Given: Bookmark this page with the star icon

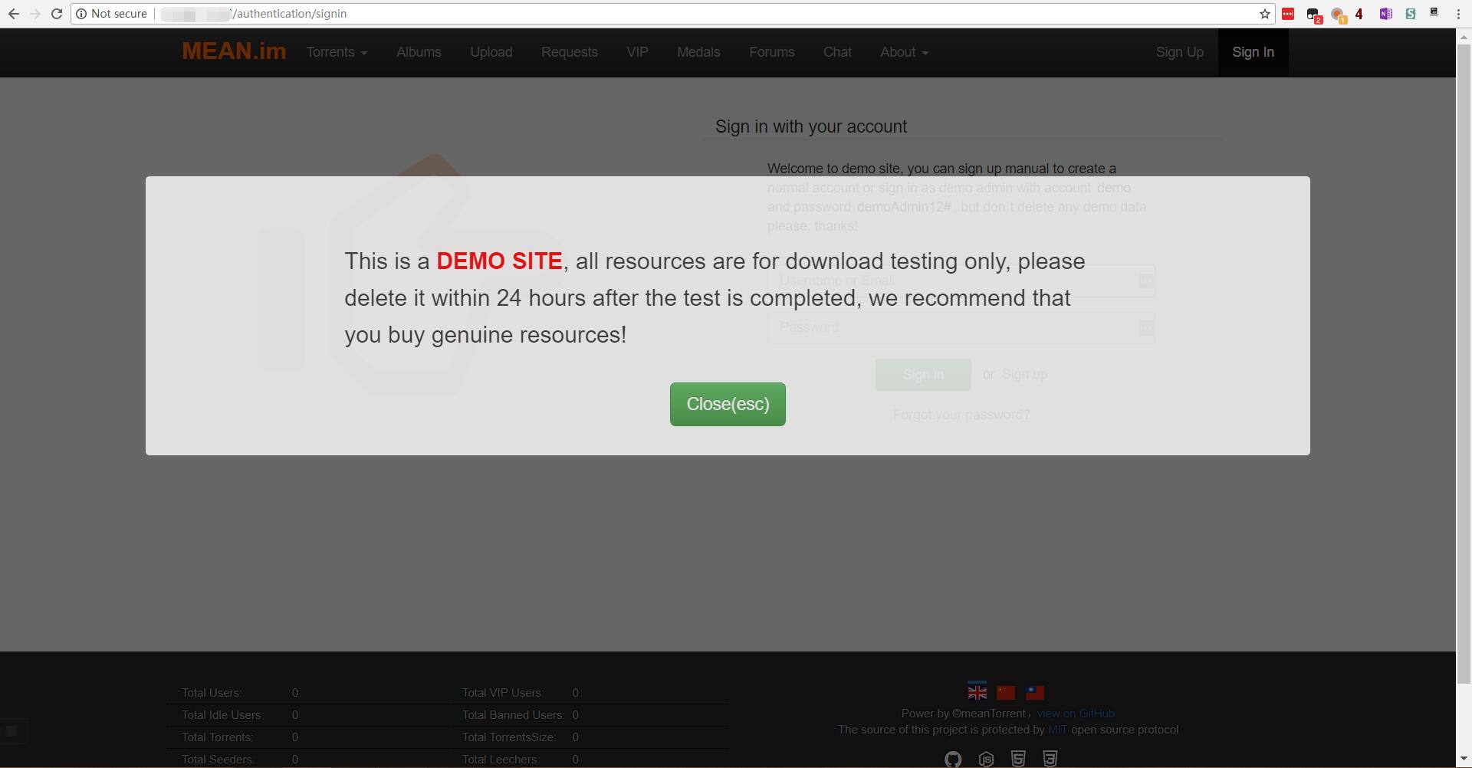Looking at the screenshot, I should pyautogui.click(x=1265, y=14).
